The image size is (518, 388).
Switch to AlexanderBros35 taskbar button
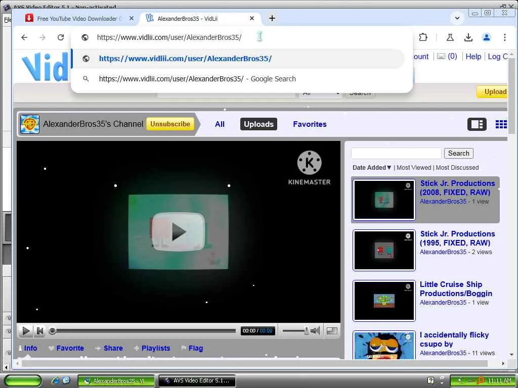116,380
